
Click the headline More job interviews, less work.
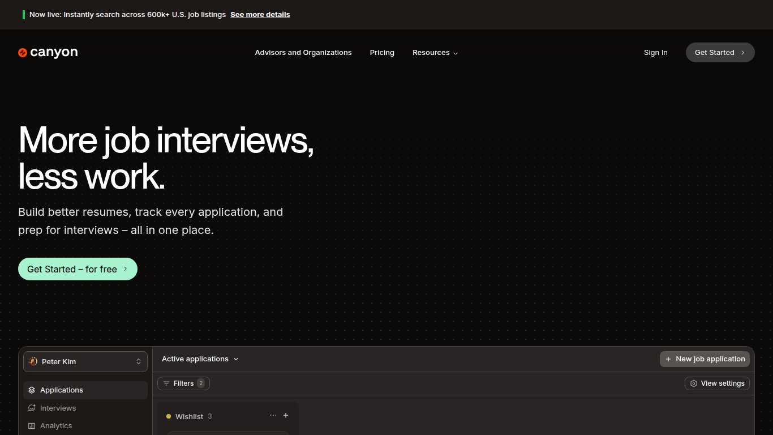point(166,158)
